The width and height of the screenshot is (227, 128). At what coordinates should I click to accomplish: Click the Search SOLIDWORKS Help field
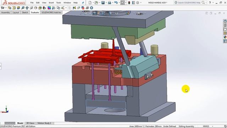click(189, 2)
